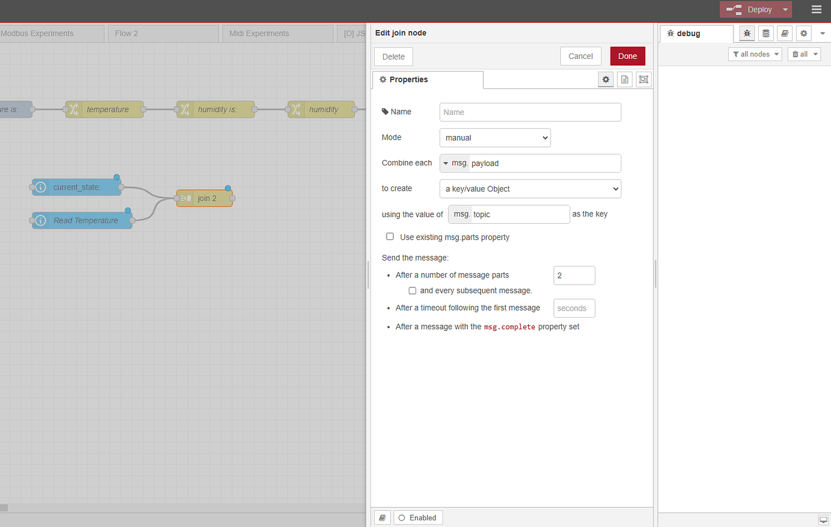Click the Deploy button

tap(749, 10)
